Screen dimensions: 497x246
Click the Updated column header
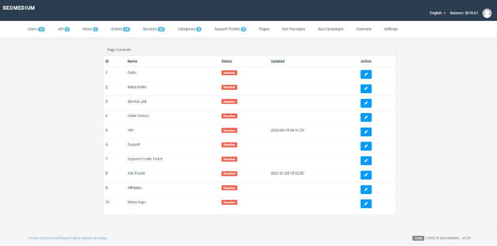[x=278, y=61]
